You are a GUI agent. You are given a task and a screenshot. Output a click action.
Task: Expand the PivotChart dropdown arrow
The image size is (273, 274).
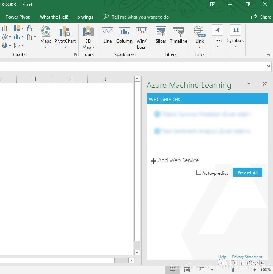(65, 47)
